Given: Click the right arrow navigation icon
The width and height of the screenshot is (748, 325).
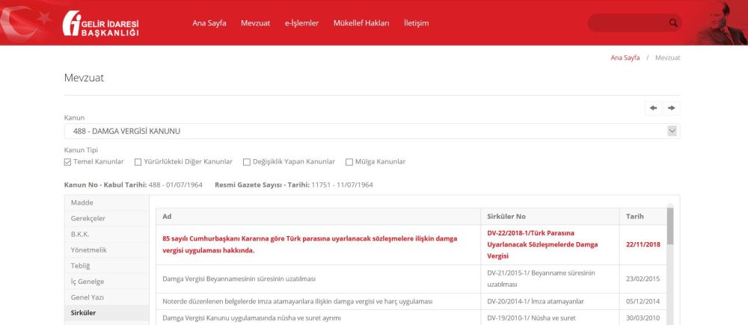Looking at the screenshot, I should (672, 108).
